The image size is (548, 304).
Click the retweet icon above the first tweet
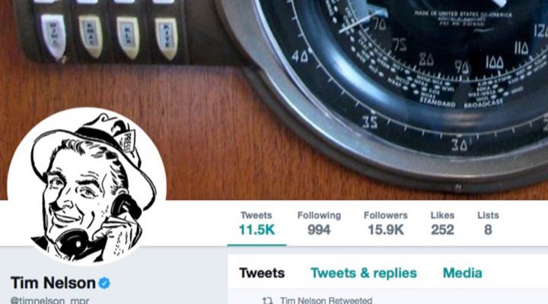click(x=268, y=300)
